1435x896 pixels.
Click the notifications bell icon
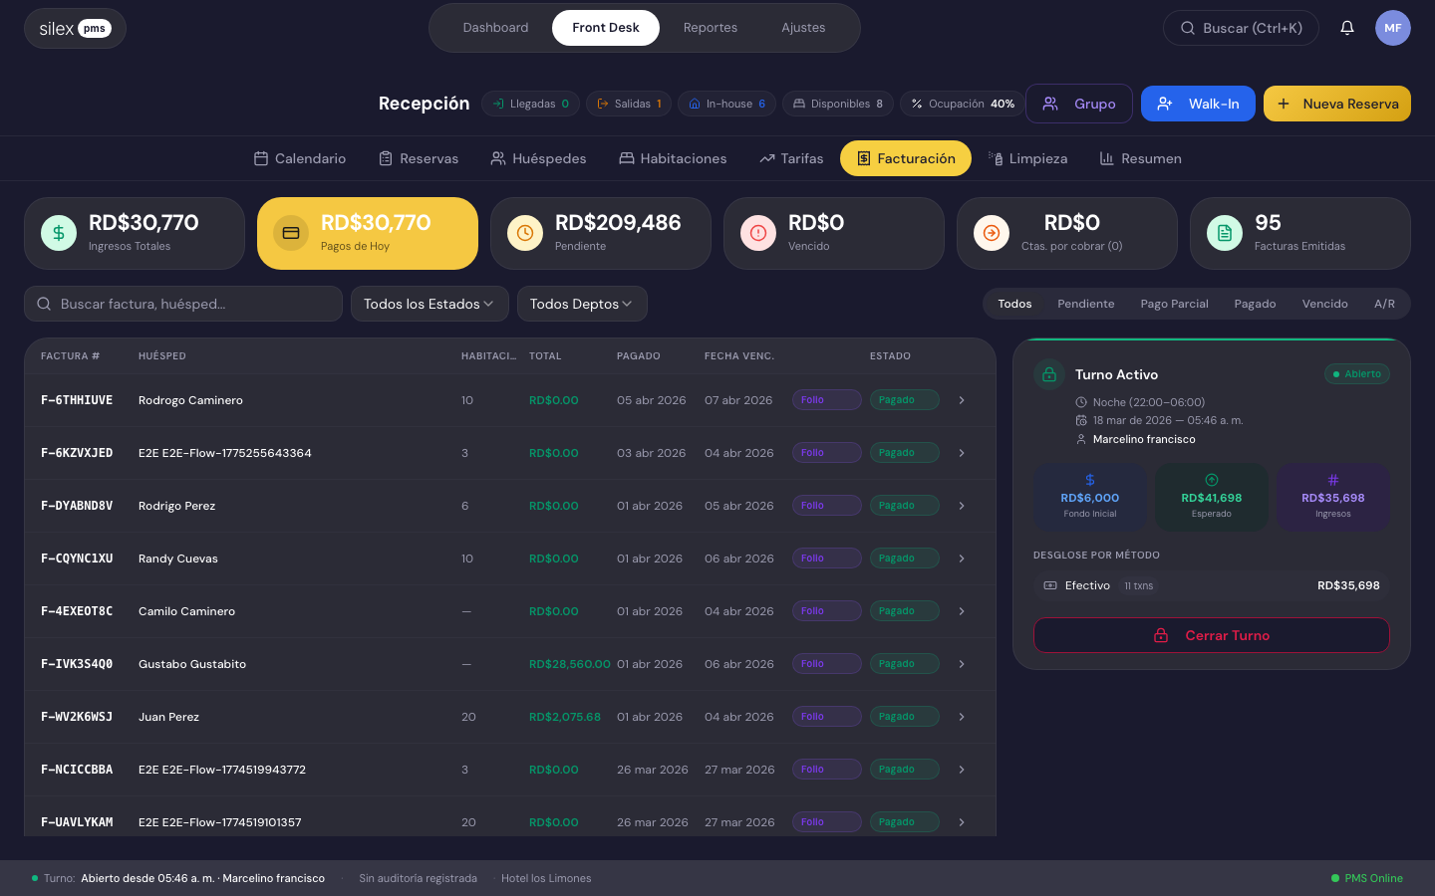point(1346,28)
